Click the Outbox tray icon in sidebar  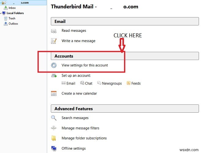6,24
